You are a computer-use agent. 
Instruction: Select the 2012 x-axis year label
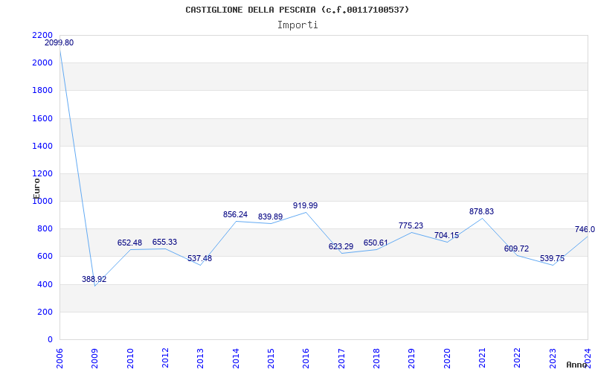pyautogui.click(x=165, y=358)
